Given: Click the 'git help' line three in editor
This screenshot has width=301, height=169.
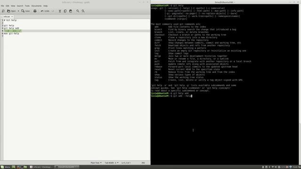Looking at the screenshot, I should pyautogui.click(x=9, y=25).
